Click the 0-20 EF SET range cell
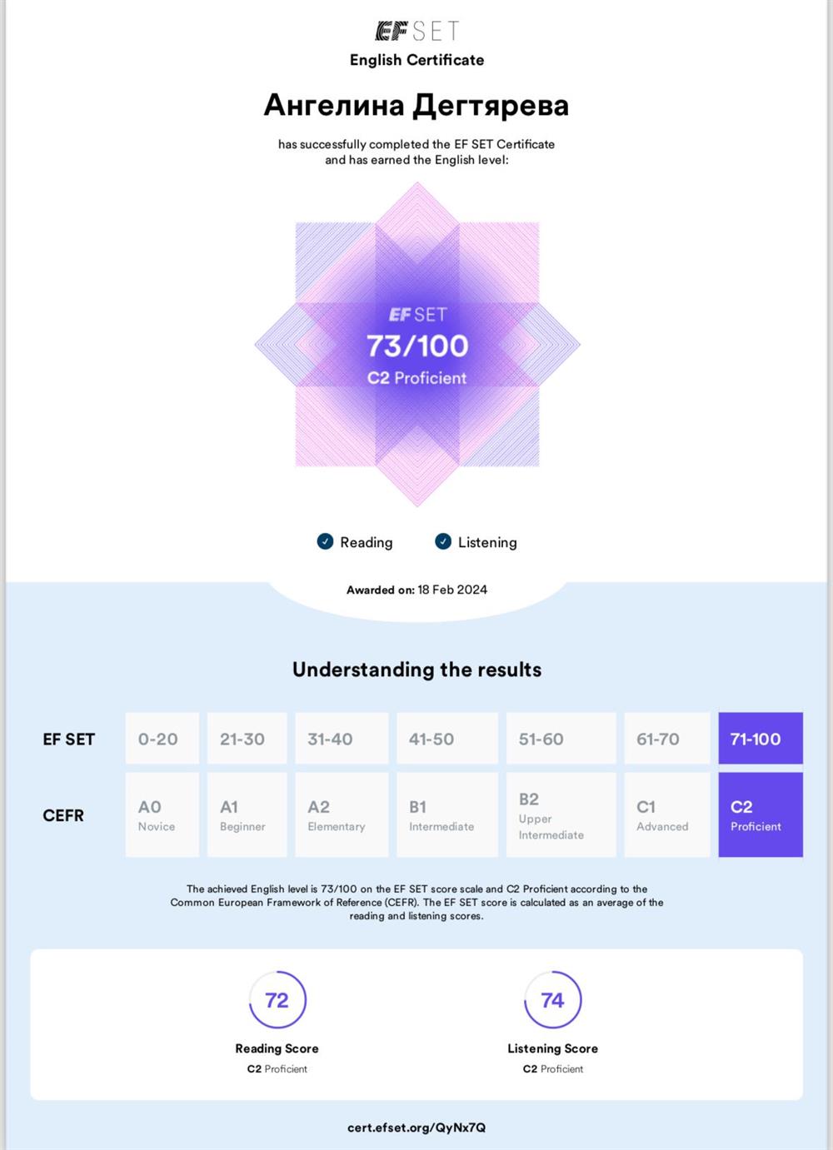Image resolution: width=833 pixels, height=1150 pixels. coord(162,738)
